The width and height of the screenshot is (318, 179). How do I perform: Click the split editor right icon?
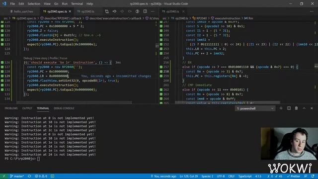tap(145, 11)
